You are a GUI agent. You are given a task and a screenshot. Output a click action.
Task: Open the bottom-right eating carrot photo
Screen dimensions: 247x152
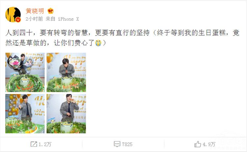click(x=66, y=114)
